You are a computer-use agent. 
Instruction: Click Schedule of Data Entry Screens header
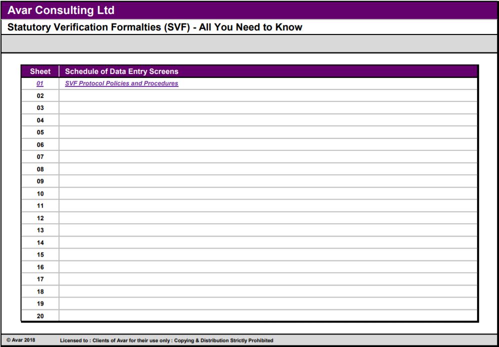[121, 71]
